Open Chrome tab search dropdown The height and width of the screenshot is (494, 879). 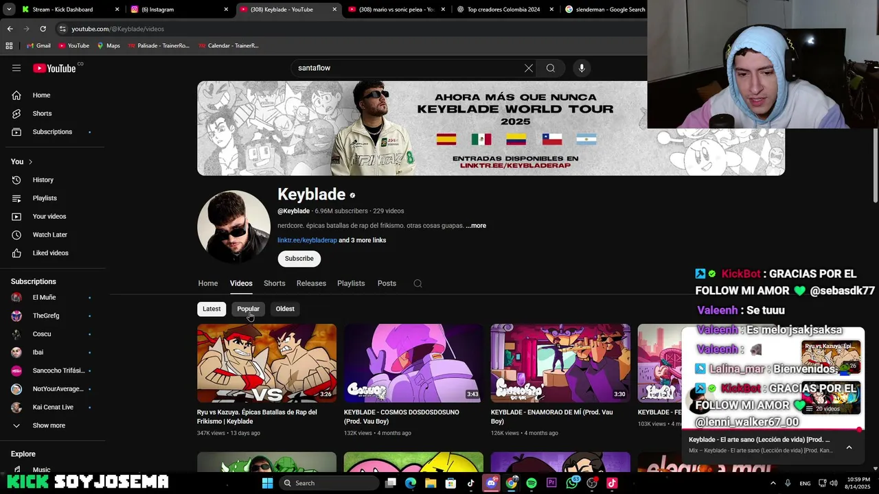10,10
